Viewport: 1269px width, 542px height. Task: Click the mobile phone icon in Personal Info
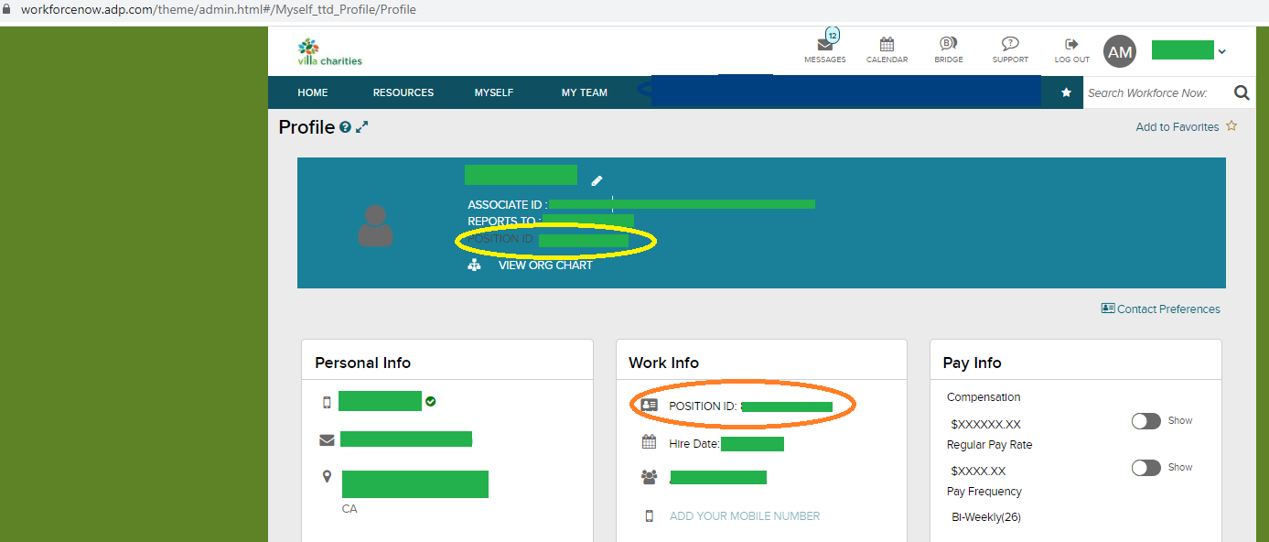pos(327,402)
